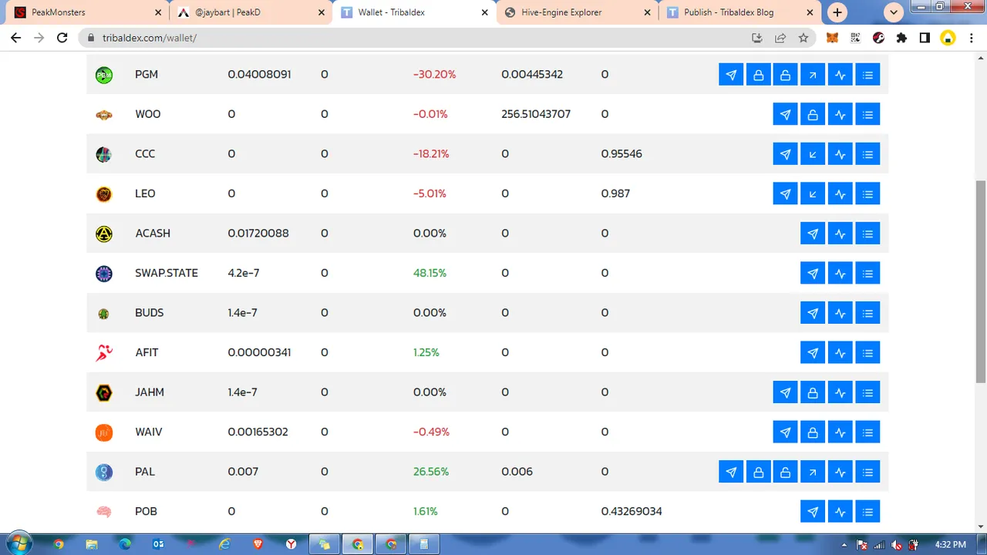The image size is (987, 555).
Task: Open WOO market chart icon
Action: click(840, 114)
